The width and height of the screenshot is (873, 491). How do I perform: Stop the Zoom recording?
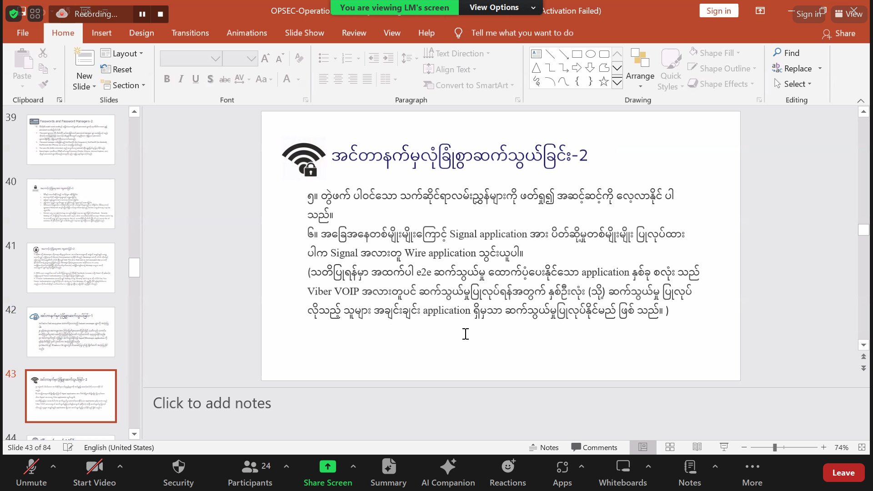(x=160, y=14)
